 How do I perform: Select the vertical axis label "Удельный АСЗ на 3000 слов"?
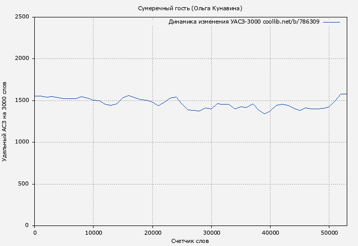coord(5,121)
